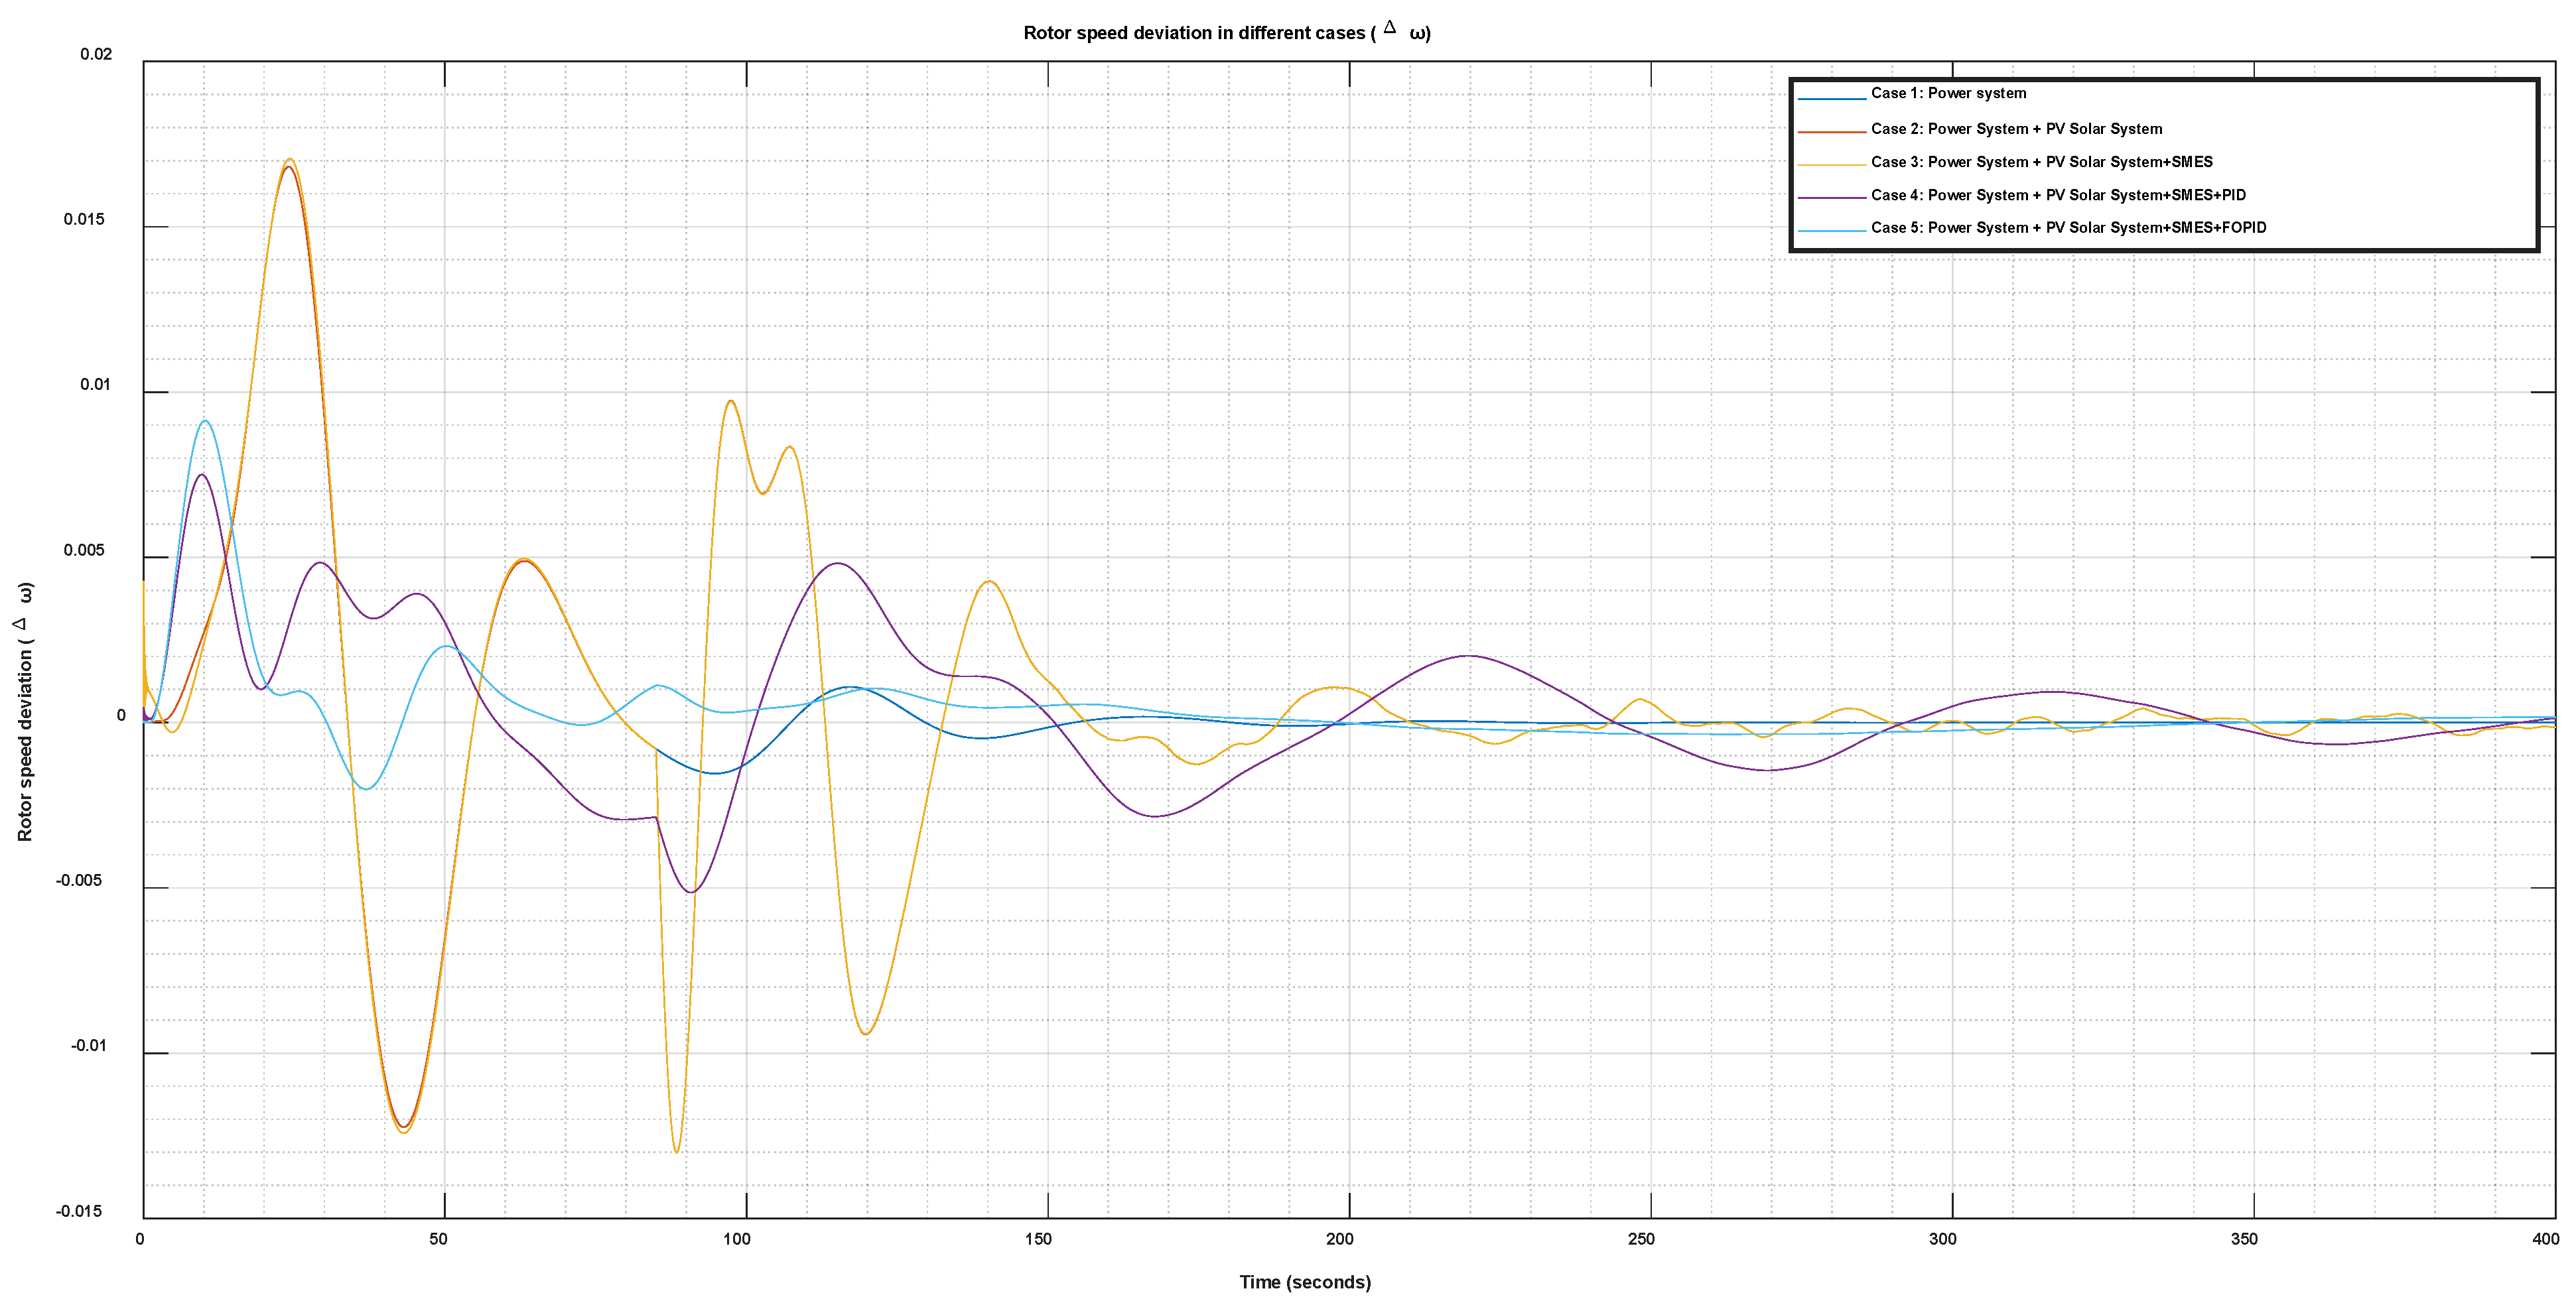Screen dimensions: 2576x1307
Task: Click the light blue curve's first peak near 0.009
Action: pyautogui.click(x=205, y=422)
